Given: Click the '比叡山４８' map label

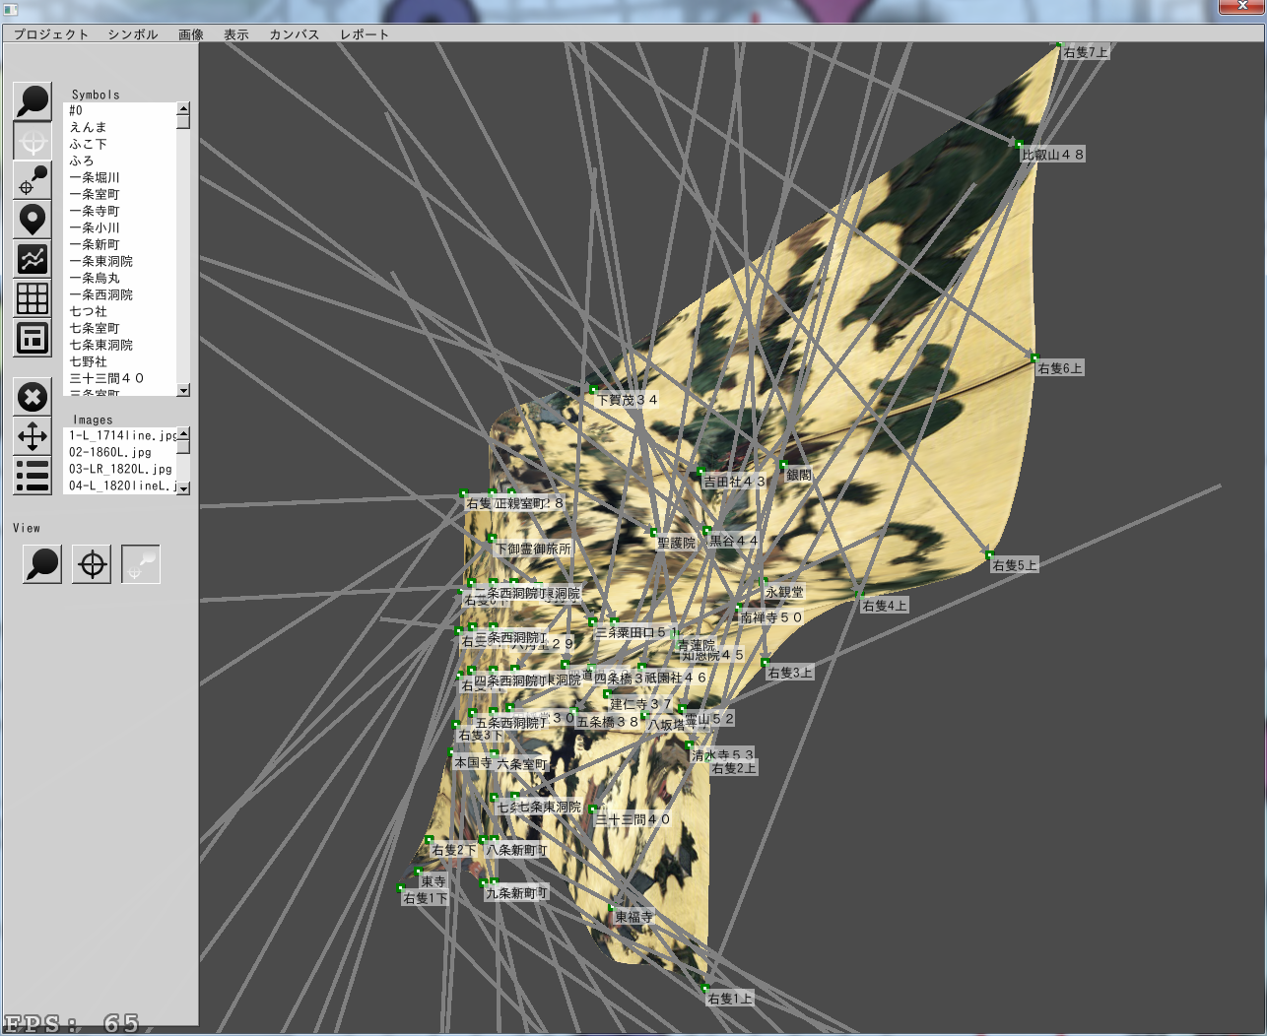Looking at the screenshot, I should coord(1053,155).
